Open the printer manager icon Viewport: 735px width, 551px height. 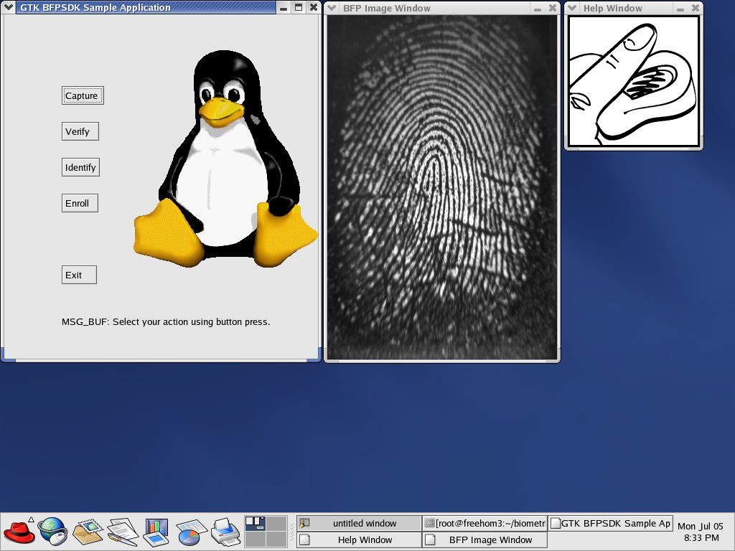coord(225,532)
